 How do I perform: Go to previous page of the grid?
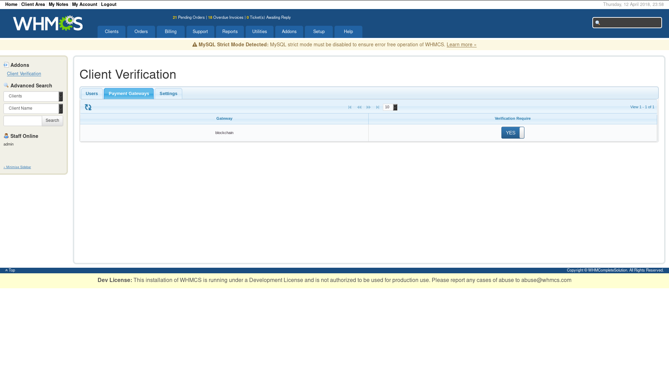pos(359,107)
